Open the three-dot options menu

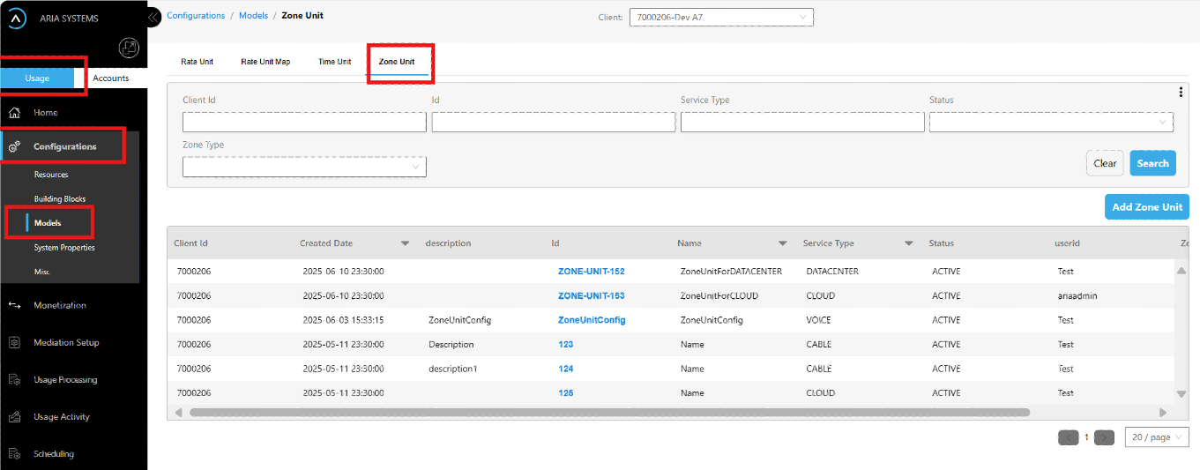tap(1181, 93)
